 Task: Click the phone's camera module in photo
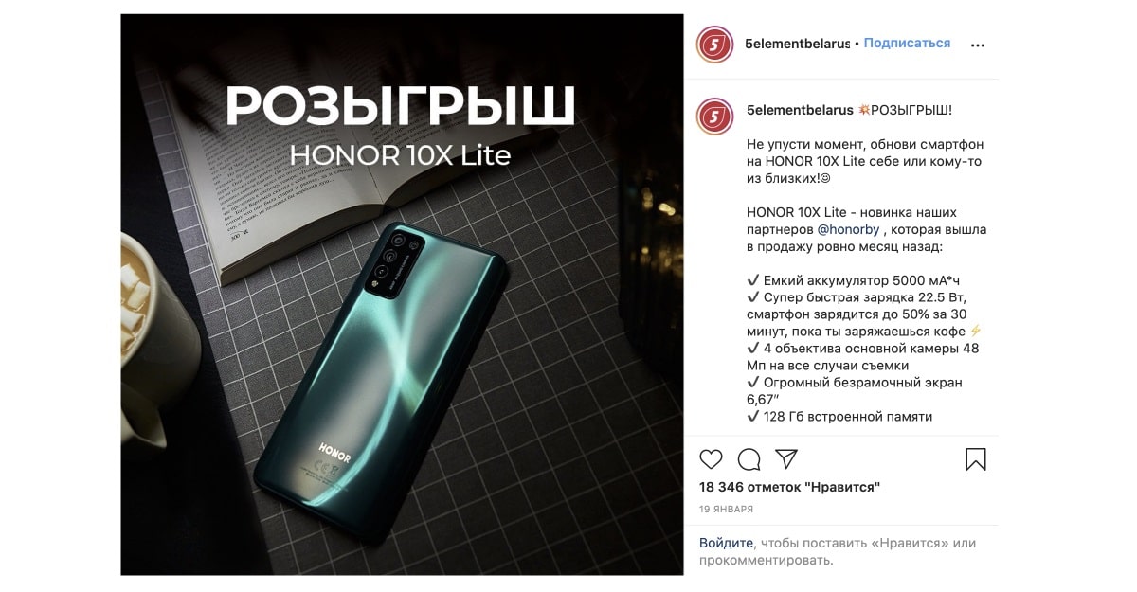(391, 261)
